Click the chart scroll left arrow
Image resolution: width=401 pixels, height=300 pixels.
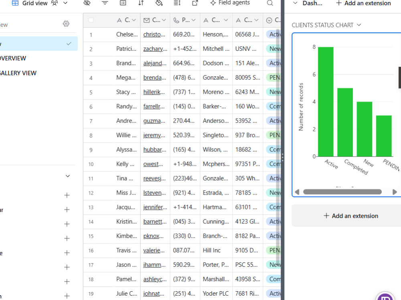point(297,192)
